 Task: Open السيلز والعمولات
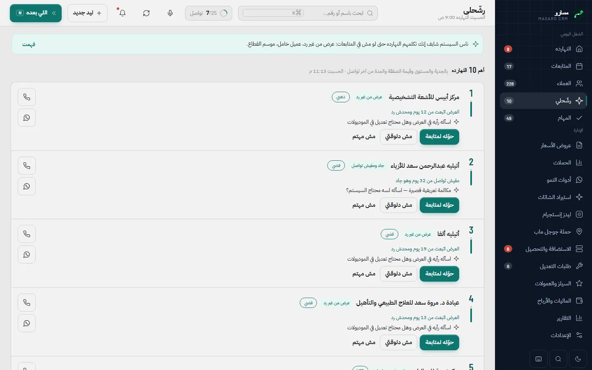click(543, 283)
